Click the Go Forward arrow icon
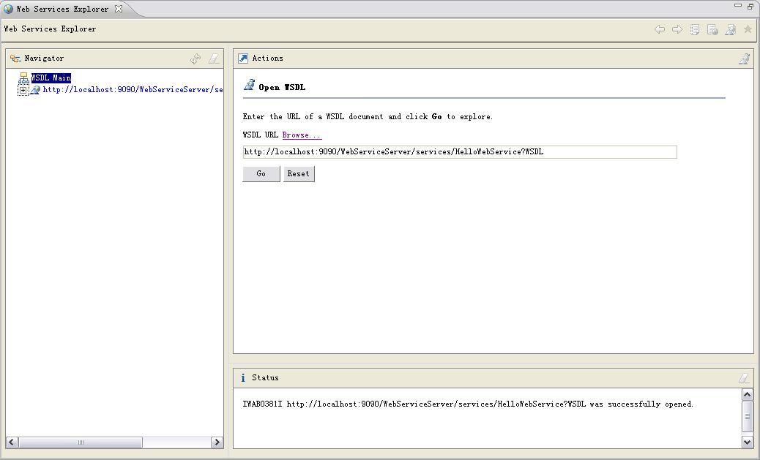The image size is (760, 460). coord(676,29)
